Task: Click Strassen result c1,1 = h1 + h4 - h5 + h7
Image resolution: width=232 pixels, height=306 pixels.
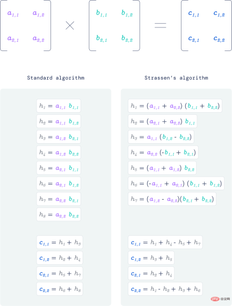Action: point(165,242)
